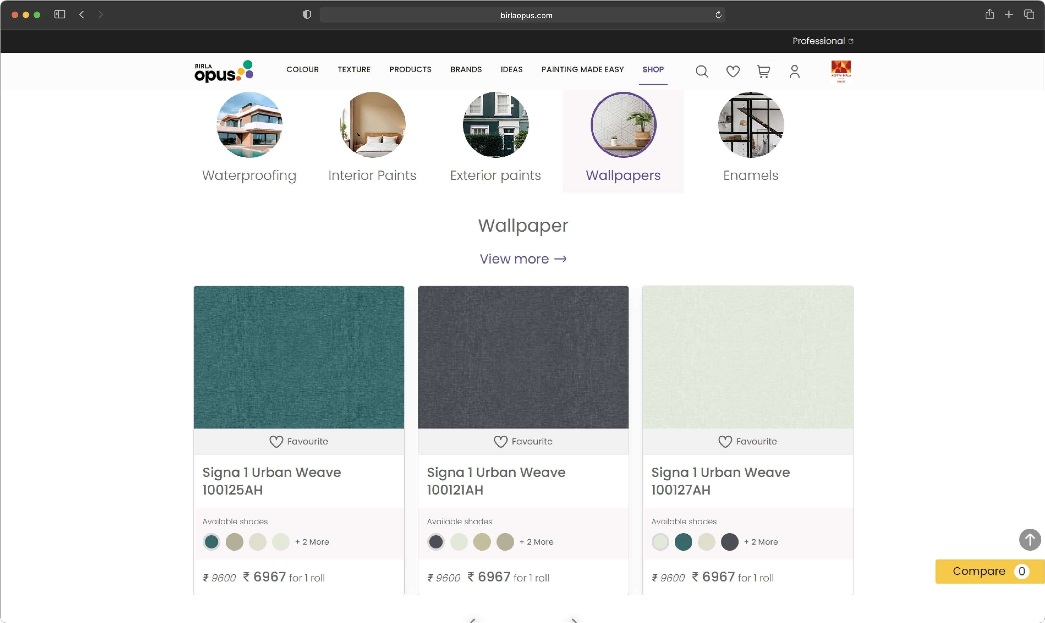This screenshot has height=623, width=1045.
Task: Show Safari sidebar panel
Action: coord(60,15)
